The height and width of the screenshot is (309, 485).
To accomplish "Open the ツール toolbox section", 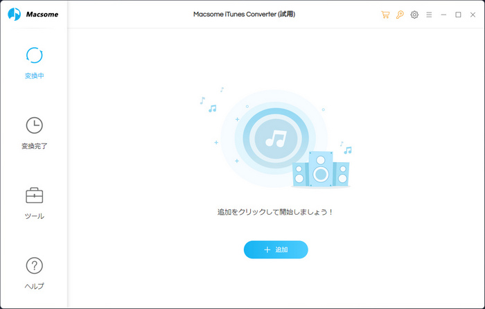I will click(x=34, y=203).
